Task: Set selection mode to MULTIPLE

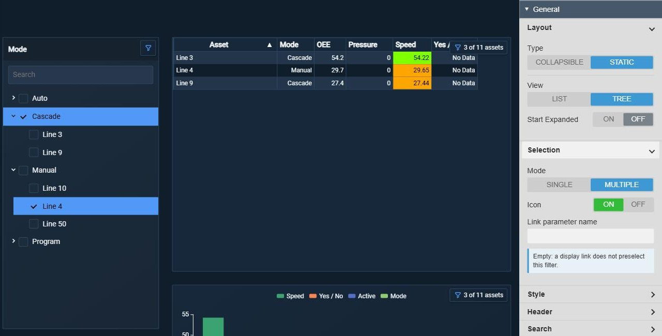Action: (622, 185)
